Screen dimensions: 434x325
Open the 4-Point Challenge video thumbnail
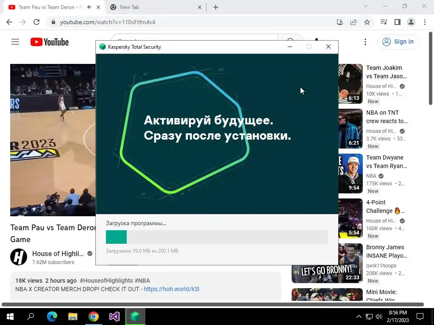(351, 218)
